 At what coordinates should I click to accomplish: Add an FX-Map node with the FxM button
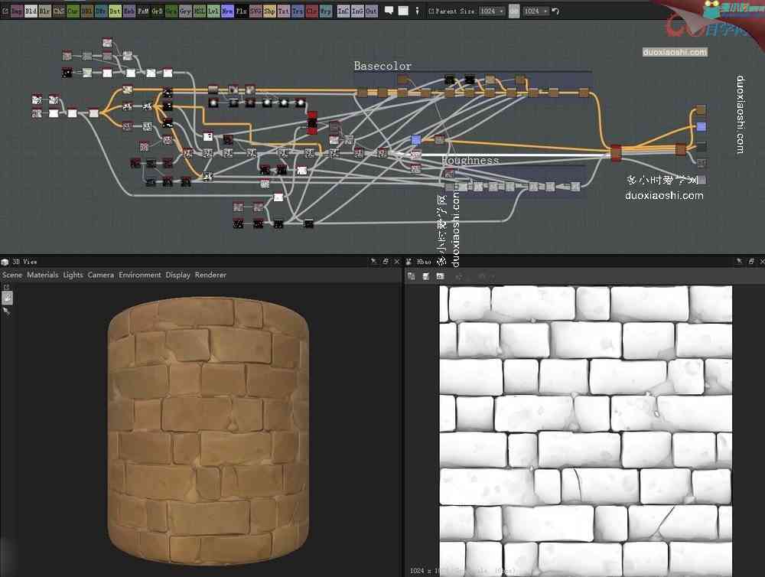coord(144,11)
